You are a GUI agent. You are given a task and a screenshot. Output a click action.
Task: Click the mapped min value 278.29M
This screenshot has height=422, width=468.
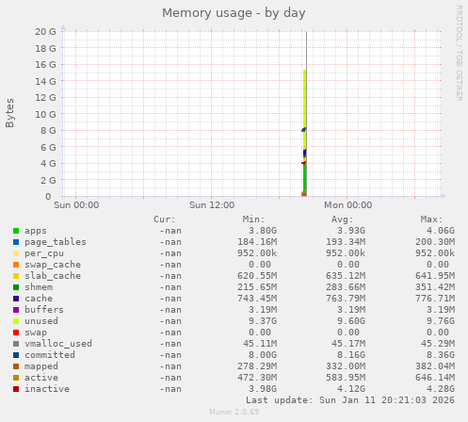click(x=257, y=366)
